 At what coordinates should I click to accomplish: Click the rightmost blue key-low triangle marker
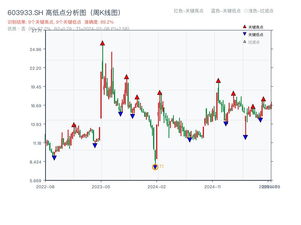click(260, 120)
